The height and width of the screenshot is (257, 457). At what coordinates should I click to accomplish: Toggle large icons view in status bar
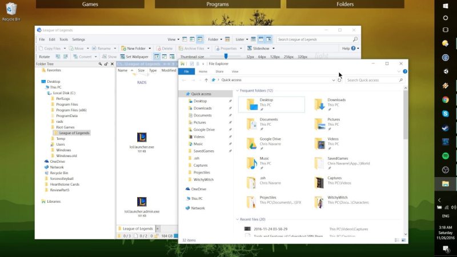(x=404, y=240)
